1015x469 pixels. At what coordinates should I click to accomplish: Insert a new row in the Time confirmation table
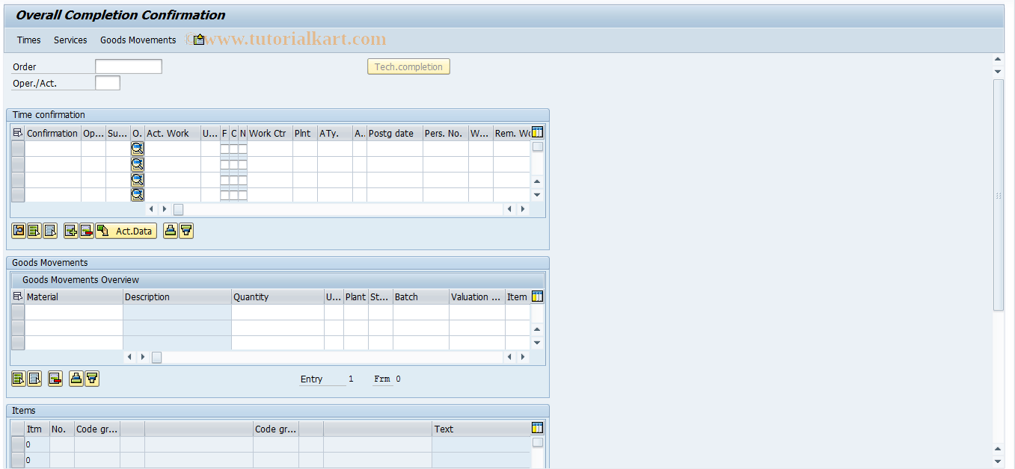71,231
